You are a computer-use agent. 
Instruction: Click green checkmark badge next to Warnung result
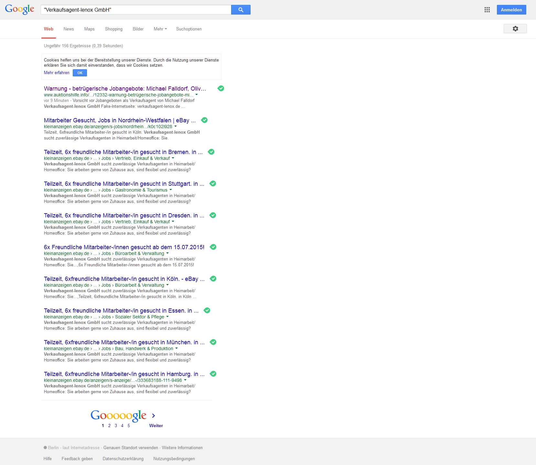point(221,88)
